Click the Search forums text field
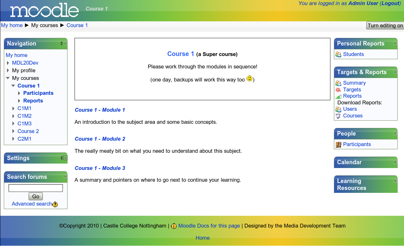The image size is (404, 246). [36, 188]
